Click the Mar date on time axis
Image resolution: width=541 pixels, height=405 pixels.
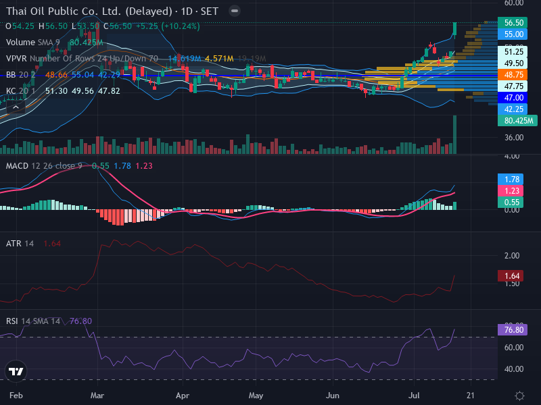coord(97,396)
